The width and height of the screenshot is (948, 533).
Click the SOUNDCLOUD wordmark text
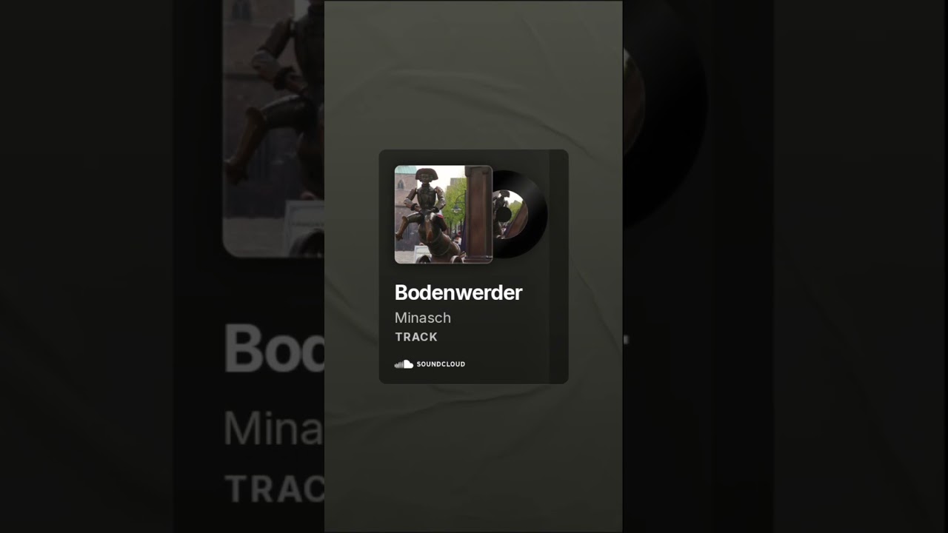tap(441, 364)
